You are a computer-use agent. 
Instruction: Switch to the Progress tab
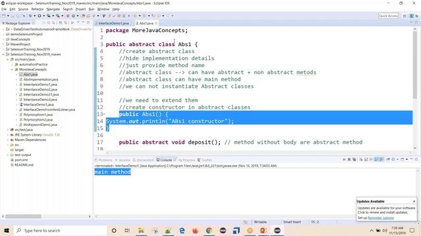[x=187, y=160]
